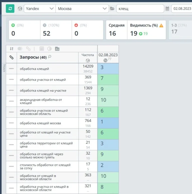Click position cell 3 for обработка клещей

pyautogui.click(x=108, y=69)
